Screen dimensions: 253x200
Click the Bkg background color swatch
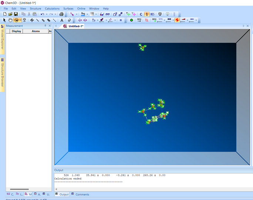(x=83, y=14)
